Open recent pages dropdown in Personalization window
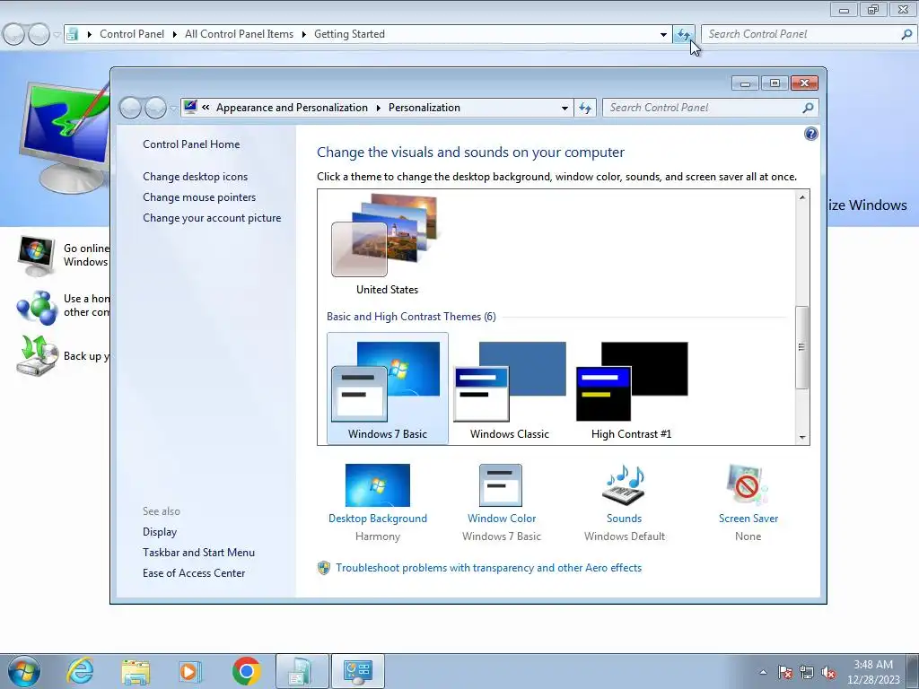Screen dimensions: 919x689 click(x=173, y=108)
